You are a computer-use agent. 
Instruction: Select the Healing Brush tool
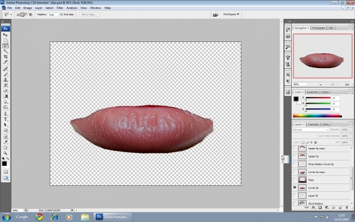pyautogui.click(x=5, y=69)
